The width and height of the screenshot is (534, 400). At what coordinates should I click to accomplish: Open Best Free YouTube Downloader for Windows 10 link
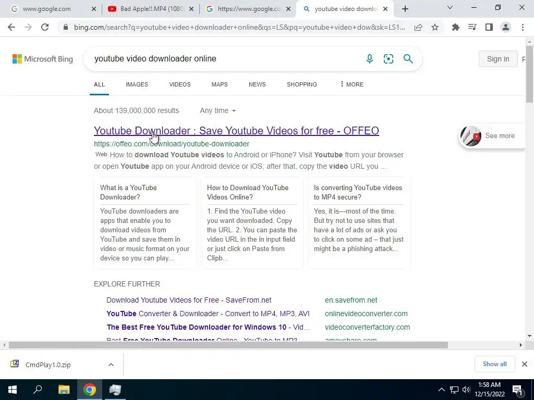(209, 327)
